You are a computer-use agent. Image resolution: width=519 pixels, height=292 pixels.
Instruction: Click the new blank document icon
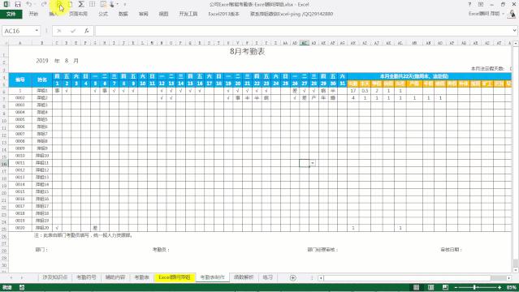(x=71, y=4)
